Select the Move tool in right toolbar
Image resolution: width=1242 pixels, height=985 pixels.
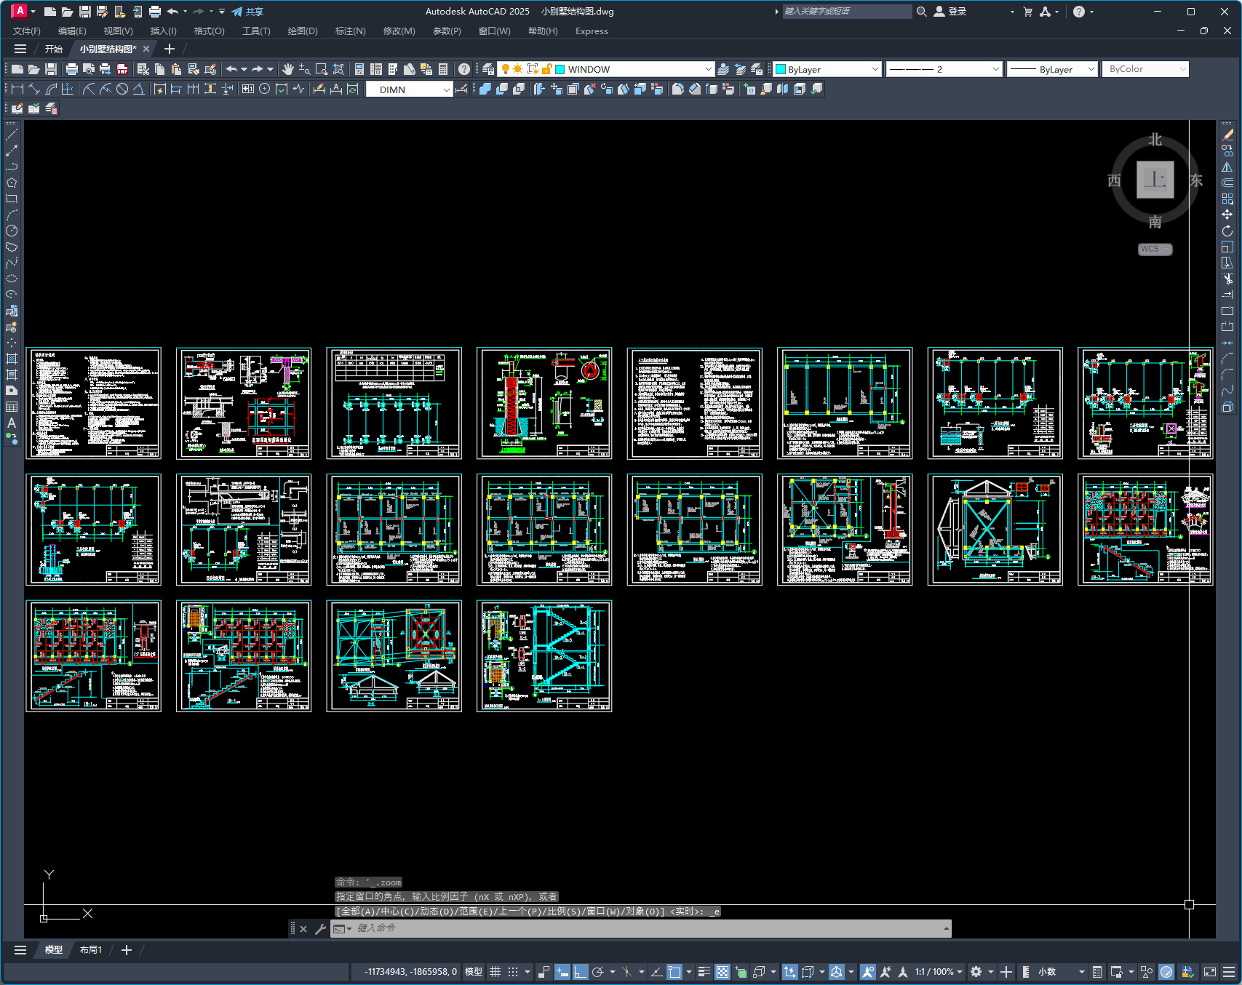[x=1227, y=215]
